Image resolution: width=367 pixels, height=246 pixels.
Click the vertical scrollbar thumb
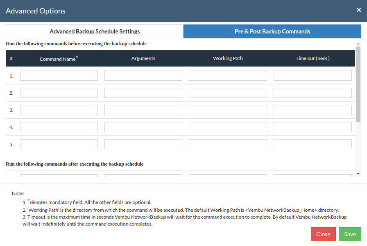point(358,84)
